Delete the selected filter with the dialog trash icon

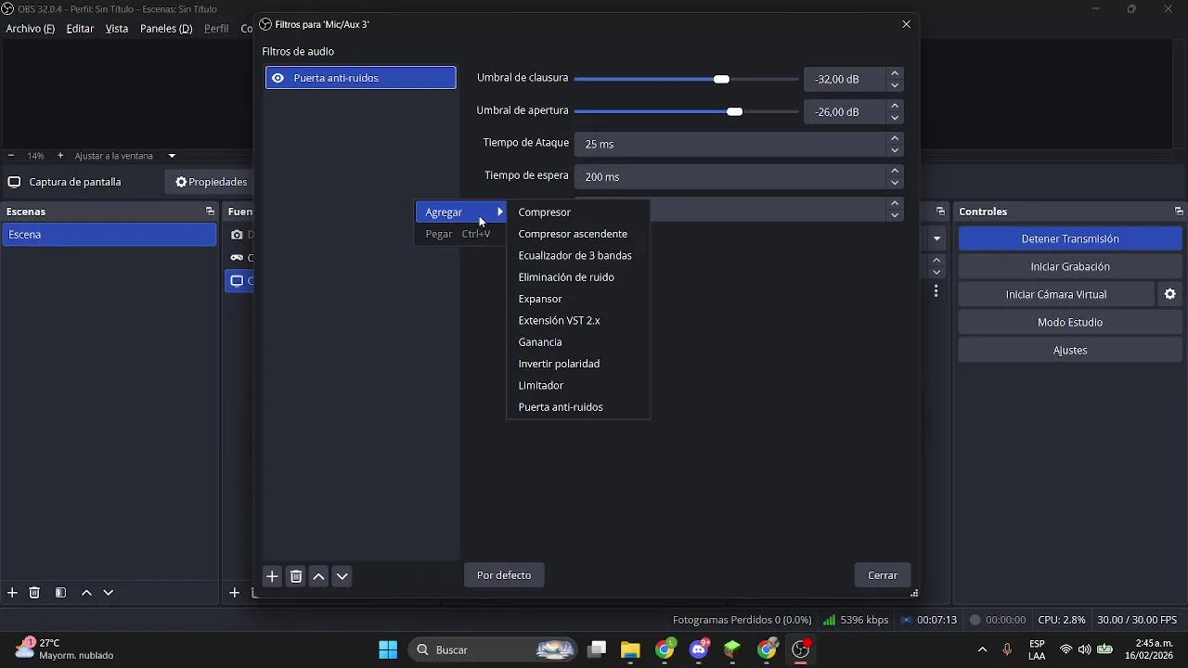296,576
